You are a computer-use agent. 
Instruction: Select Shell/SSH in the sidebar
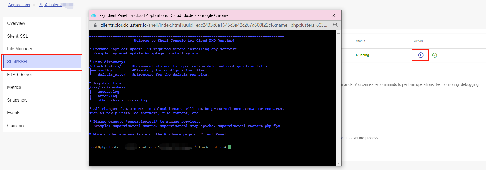click(17, 62)
